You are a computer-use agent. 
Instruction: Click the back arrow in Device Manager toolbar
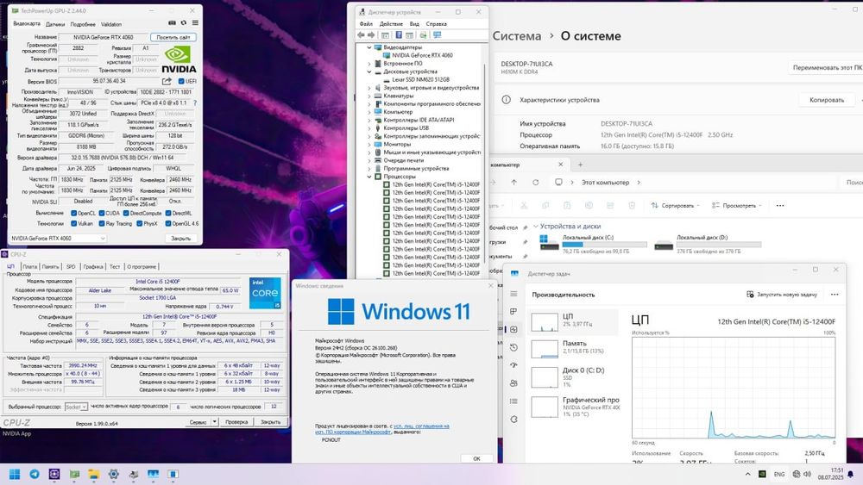pyautogui.click(x=361, y=34)
